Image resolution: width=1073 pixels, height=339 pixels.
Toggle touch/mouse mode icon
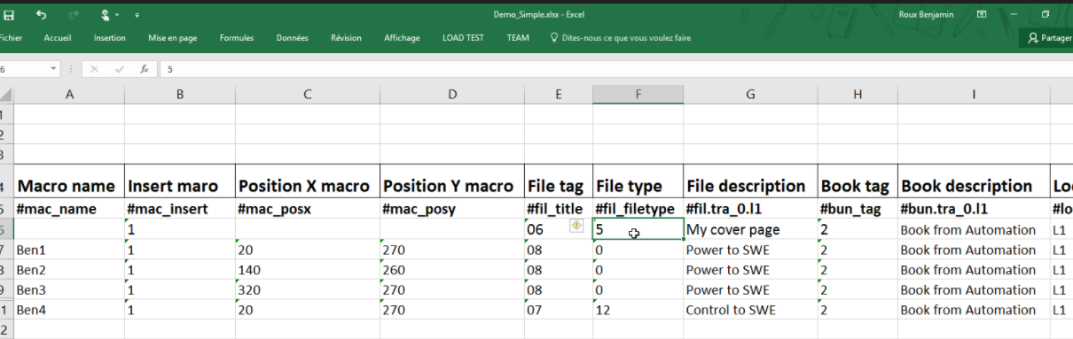pyautogui.click(x=106, y=15)
